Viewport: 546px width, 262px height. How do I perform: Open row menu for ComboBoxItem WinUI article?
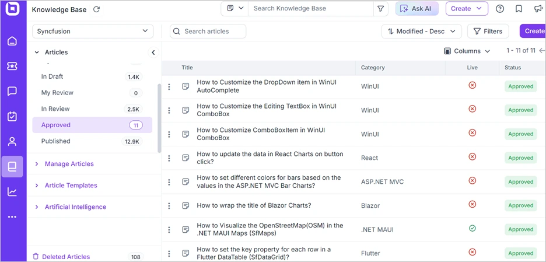click(169, 134)
